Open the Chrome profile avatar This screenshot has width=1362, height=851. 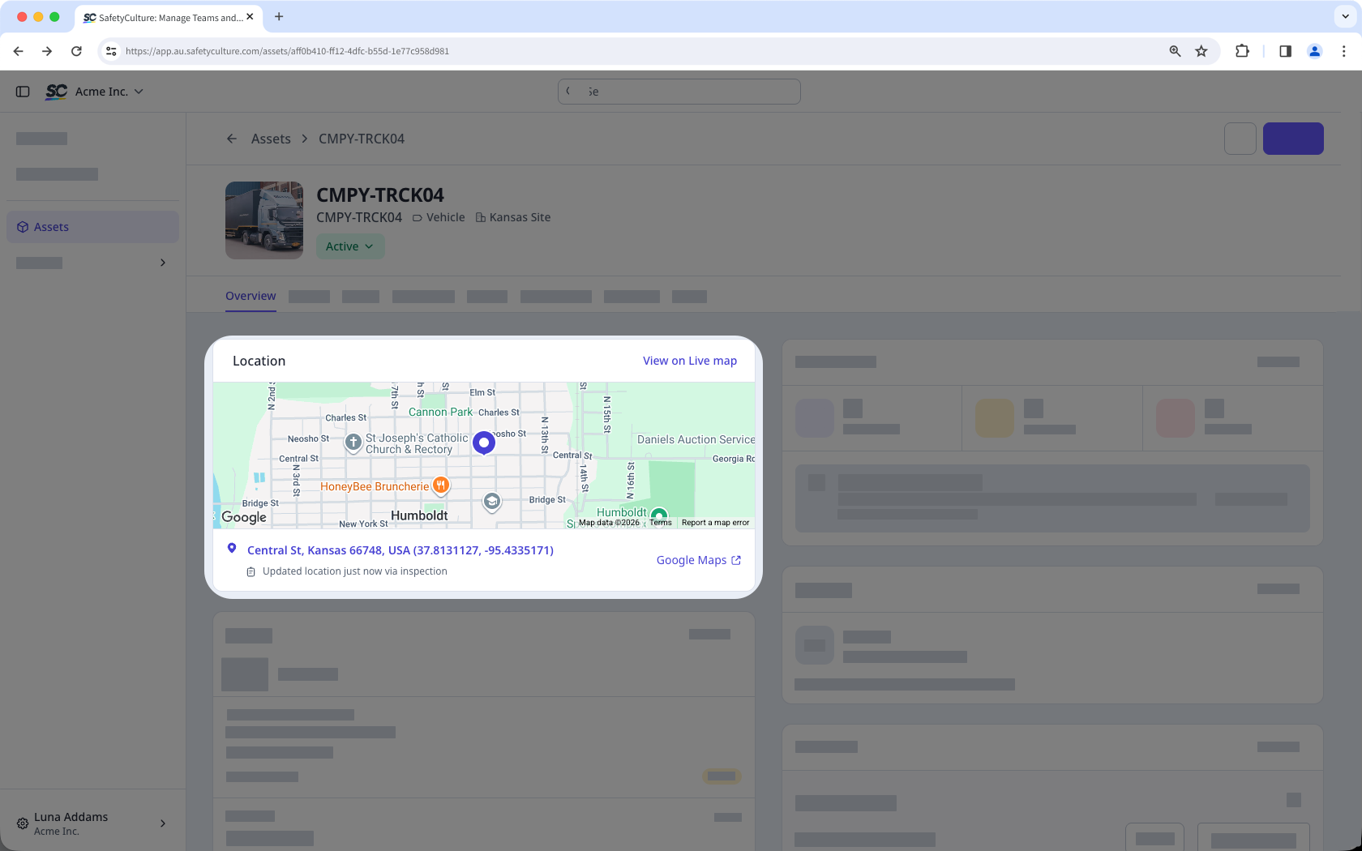1314,51
